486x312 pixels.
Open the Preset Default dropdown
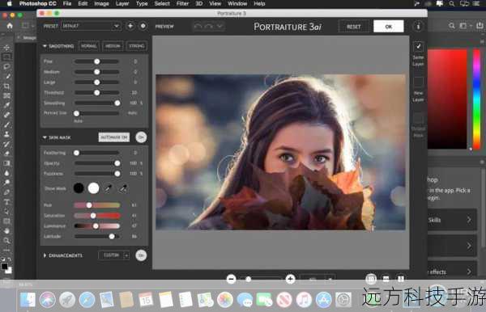tap(91, 26)
